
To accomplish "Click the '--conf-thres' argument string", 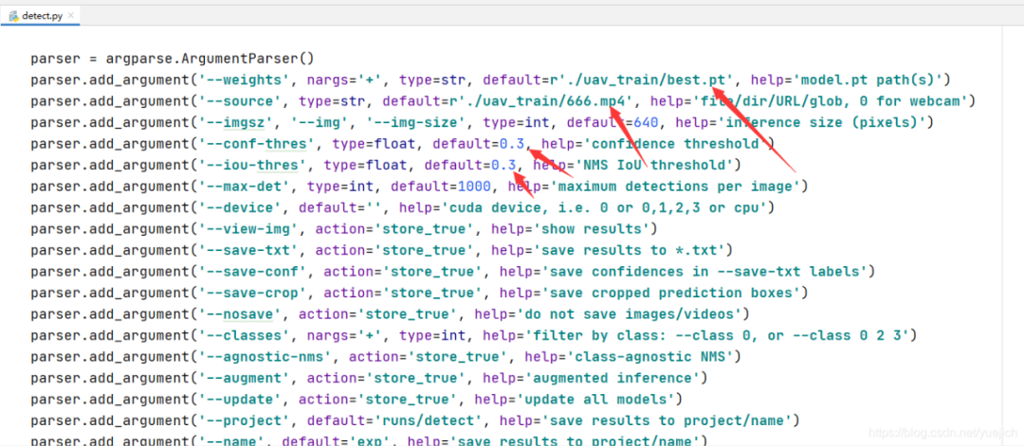I will point(261,143).
